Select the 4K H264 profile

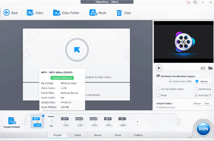[123, 122]
